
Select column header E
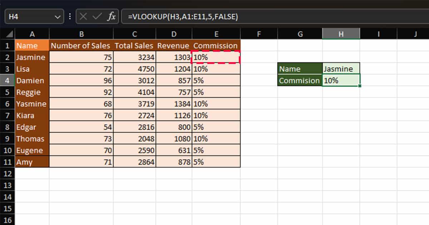[216, 34]
